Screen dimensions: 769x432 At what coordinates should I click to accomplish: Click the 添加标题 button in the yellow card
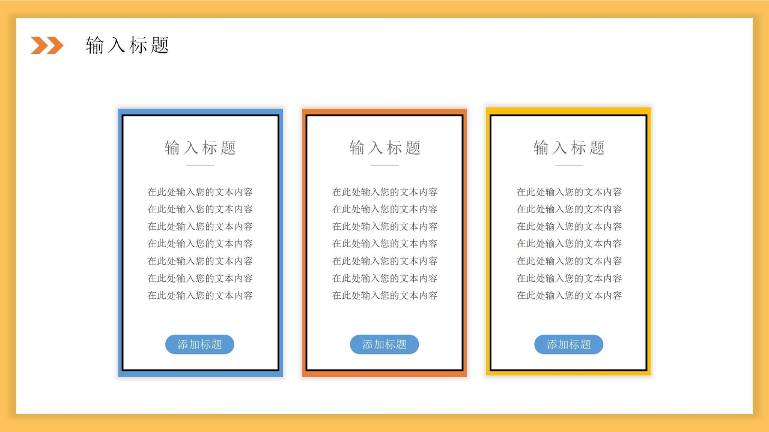click(x=569, y=344)
